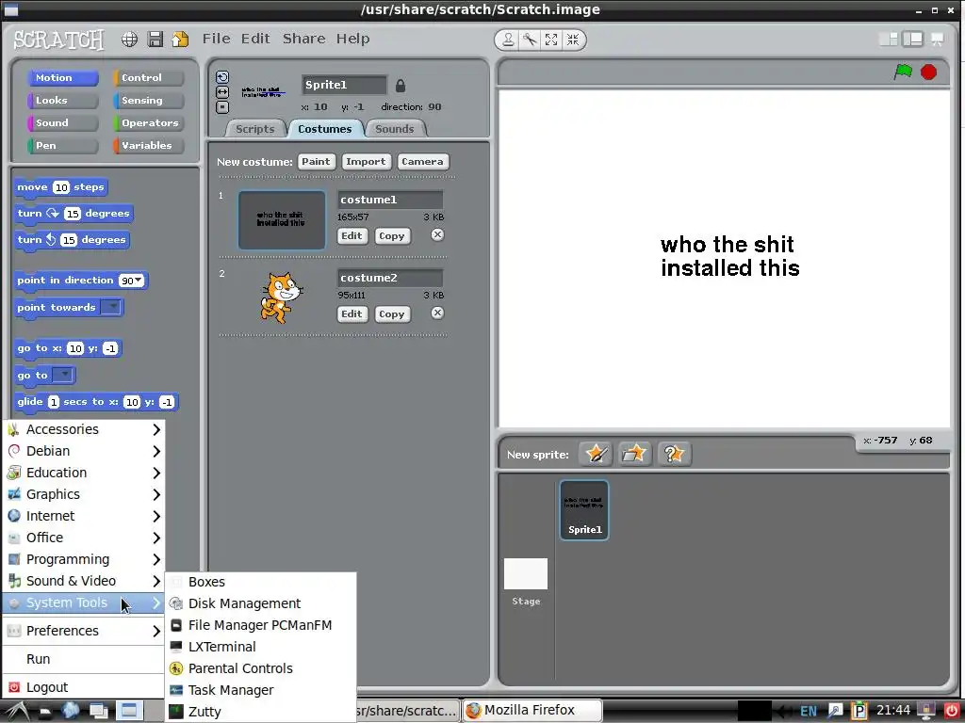Click the red stop button
This screenshot has height=723, width=965.
(928, 72)
